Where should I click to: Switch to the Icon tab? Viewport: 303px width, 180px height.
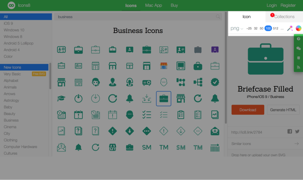point(246,17)
